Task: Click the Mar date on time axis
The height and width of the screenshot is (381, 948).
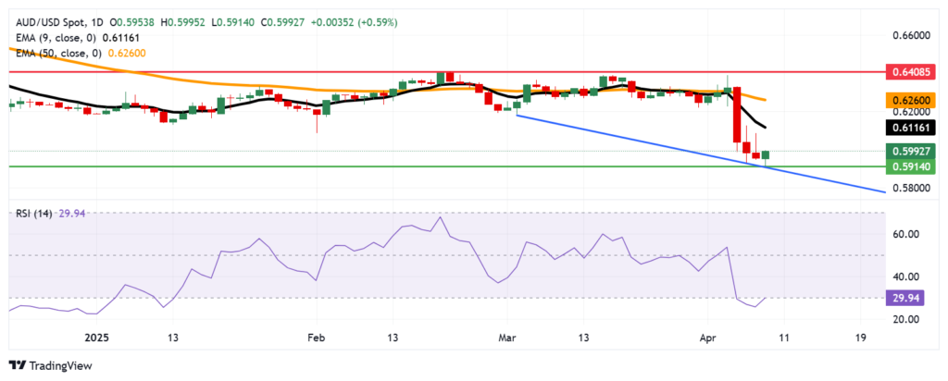Action: pyautogui.click(x=506, y=338)
